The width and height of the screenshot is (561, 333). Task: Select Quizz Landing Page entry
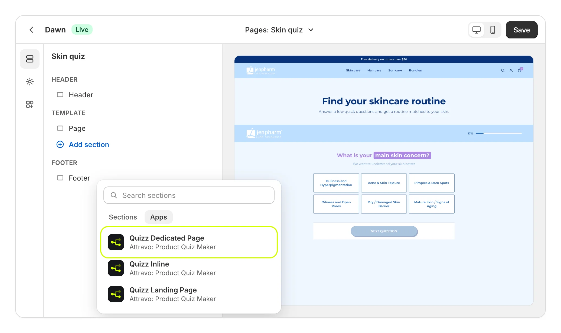pyautogui.click(x=189, y=294)
